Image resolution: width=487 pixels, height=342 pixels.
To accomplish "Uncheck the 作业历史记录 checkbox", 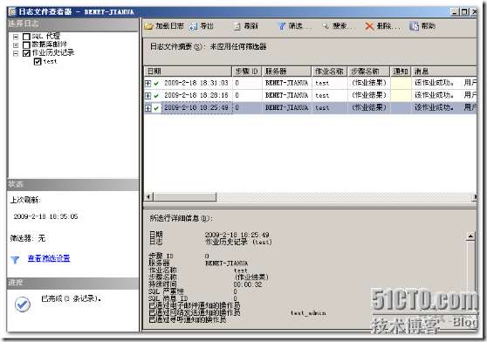I will 26,53.
